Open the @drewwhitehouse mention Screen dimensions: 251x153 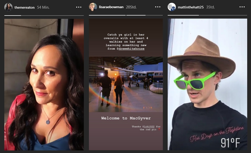pos(131,49)
